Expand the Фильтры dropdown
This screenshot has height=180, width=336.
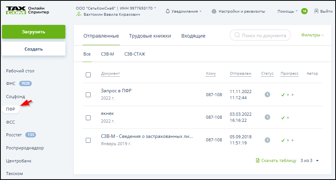(312, 35)
